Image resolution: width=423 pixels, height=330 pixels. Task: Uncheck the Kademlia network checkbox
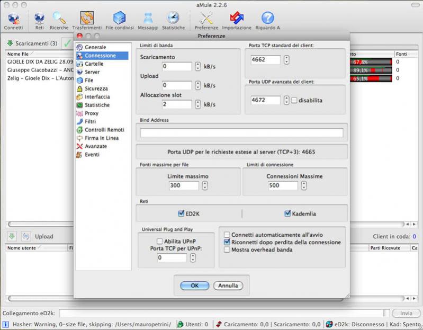(287, 213)
